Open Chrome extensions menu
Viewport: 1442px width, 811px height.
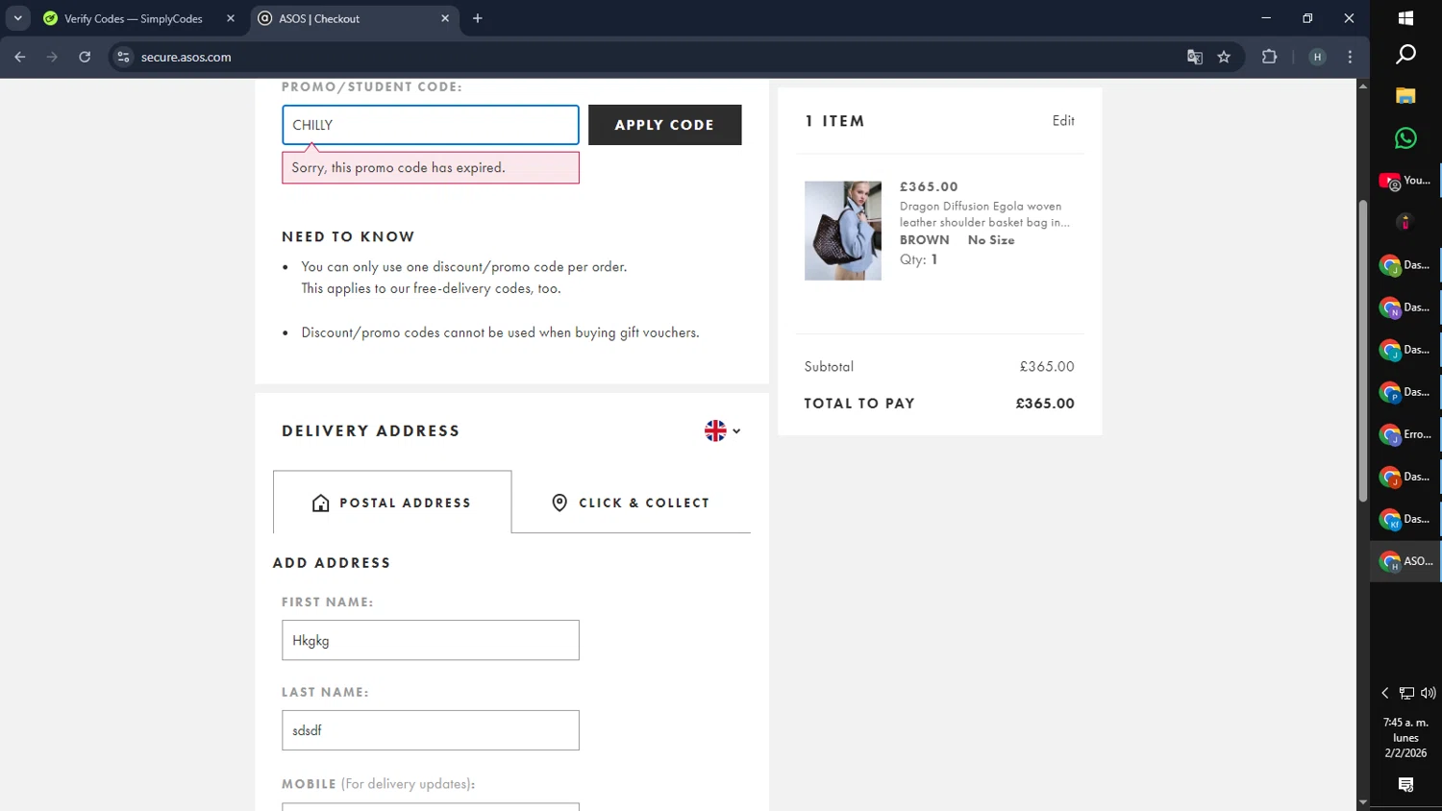point(1269,57)
